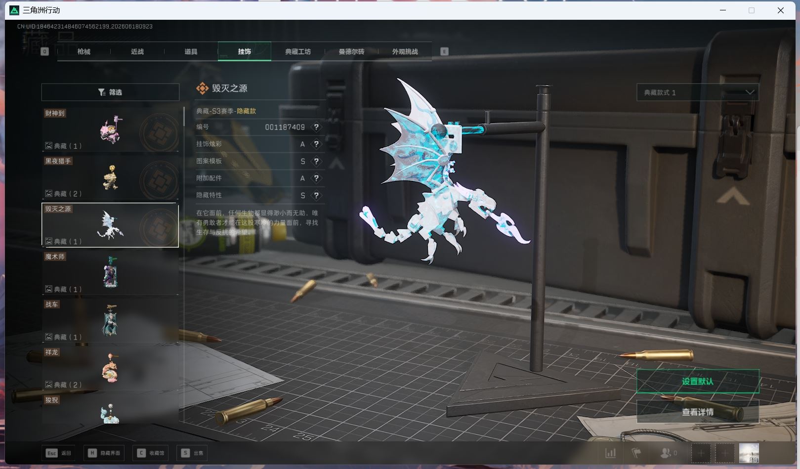Click the 查看详情 button
The width and height of the screenshot is (800, 469).
click(x=698, y=412)
